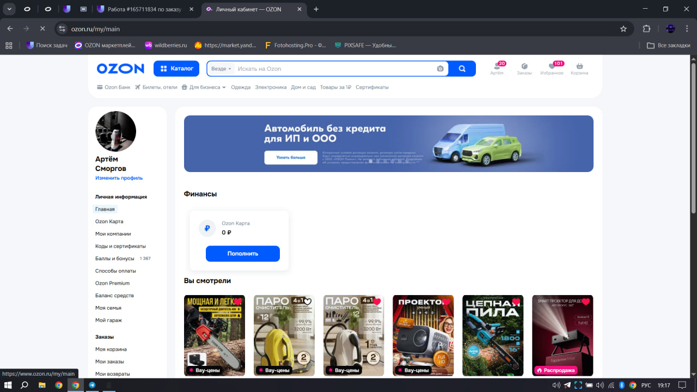Go to Ozon Банк

pyautogui.click(x=114, y=87)
